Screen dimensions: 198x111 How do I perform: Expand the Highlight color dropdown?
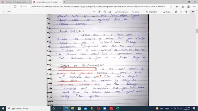[x=160, y=12]
